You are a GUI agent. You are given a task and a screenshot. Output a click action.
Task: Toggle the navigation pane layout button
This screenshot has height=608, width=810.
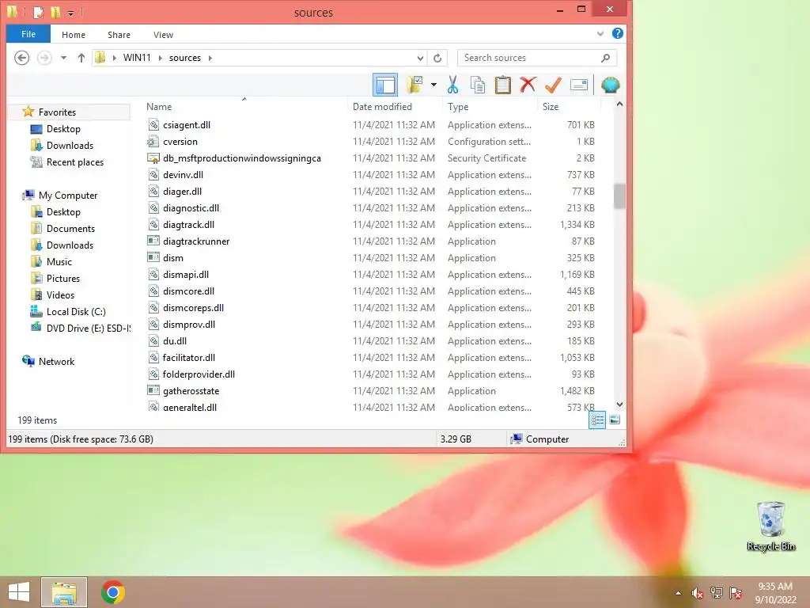pyautogui.click(x=385, y=85)
